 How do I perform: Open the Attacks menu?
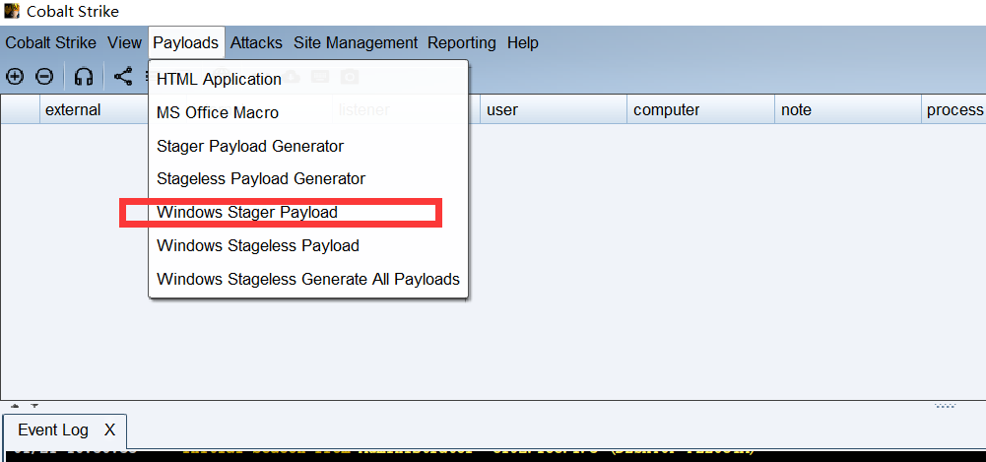256,42
